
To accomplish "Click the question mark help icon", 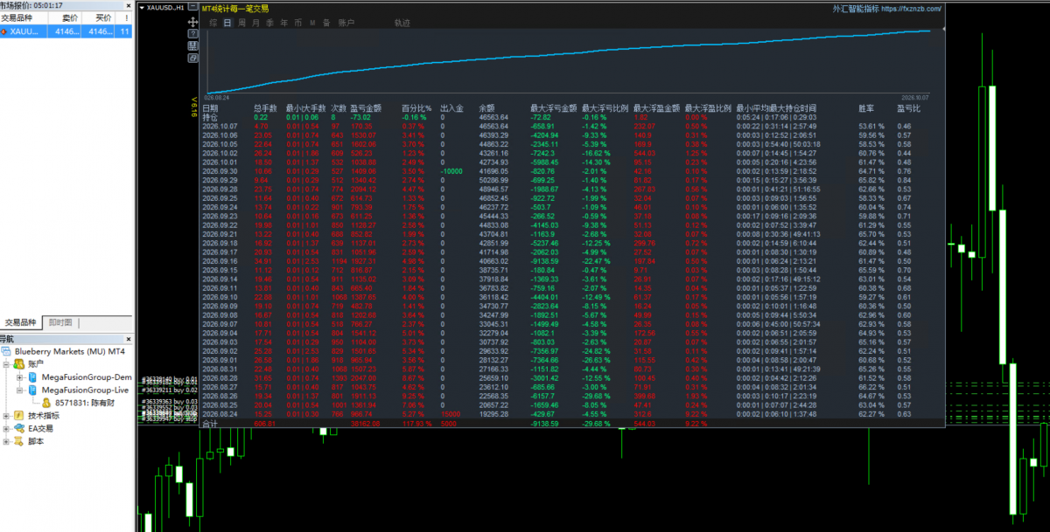I will pos(192,33).
